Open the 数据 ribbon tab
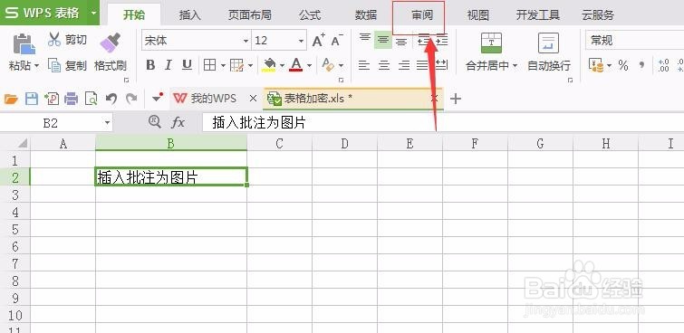Viewport: 684px width, 333px height. click(x=366, y=15)
